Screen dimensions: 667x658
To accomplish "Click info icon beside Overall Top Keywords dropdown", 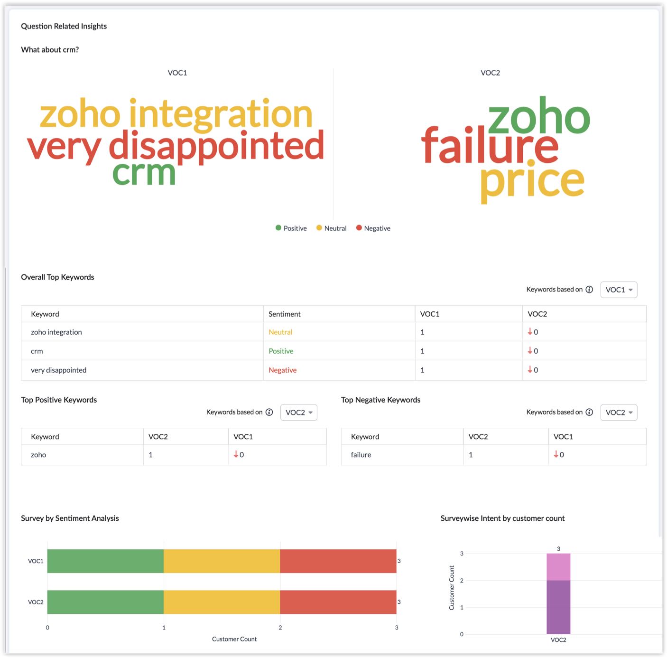I will 589,290.
